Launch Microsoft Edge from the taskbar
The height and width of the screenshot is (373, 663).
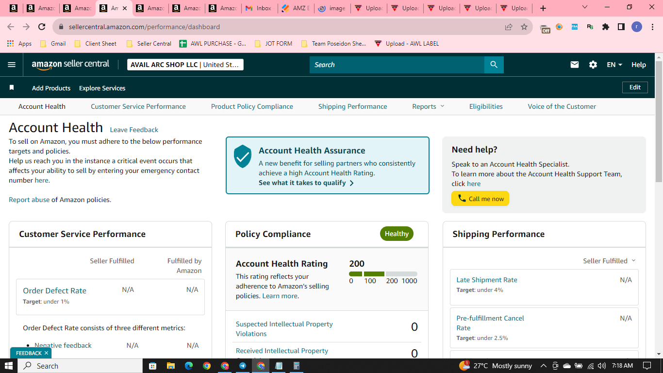click(189, 366)
